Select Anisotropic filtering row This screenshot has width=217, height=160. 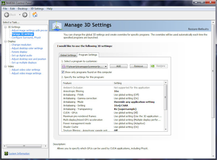pos(113,91)
